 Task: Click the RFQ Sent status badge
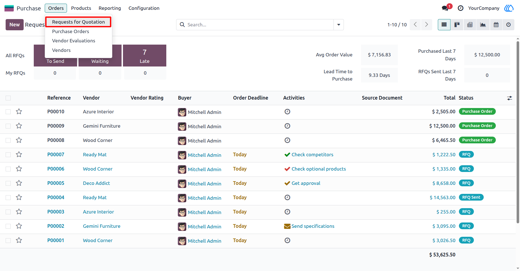coord(471,197)
